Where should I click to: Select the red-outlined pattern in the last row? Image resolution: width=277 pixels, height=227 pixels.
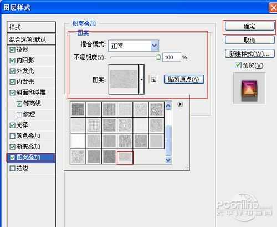(x=125, y=157)
